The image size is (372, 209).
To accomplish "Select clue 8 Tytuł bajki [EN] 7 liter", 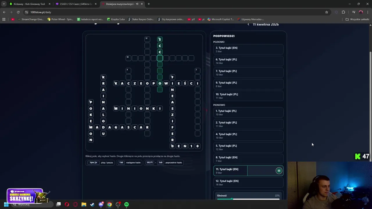I will click(248, 159).
